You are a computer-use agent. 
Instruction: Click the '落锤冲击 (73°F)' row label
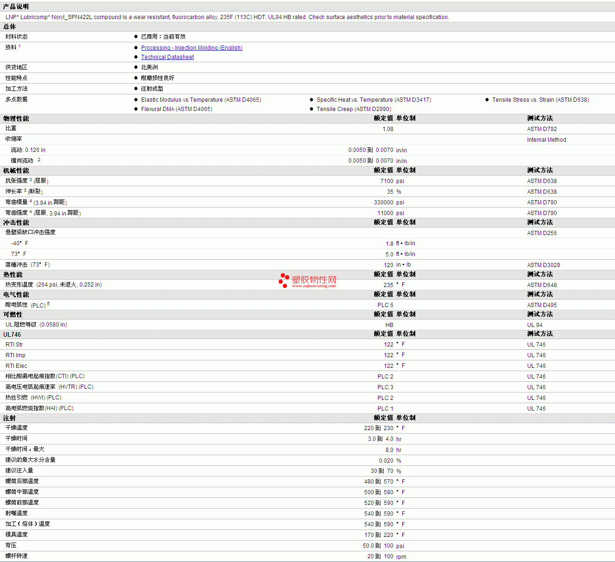pos(28,265)
